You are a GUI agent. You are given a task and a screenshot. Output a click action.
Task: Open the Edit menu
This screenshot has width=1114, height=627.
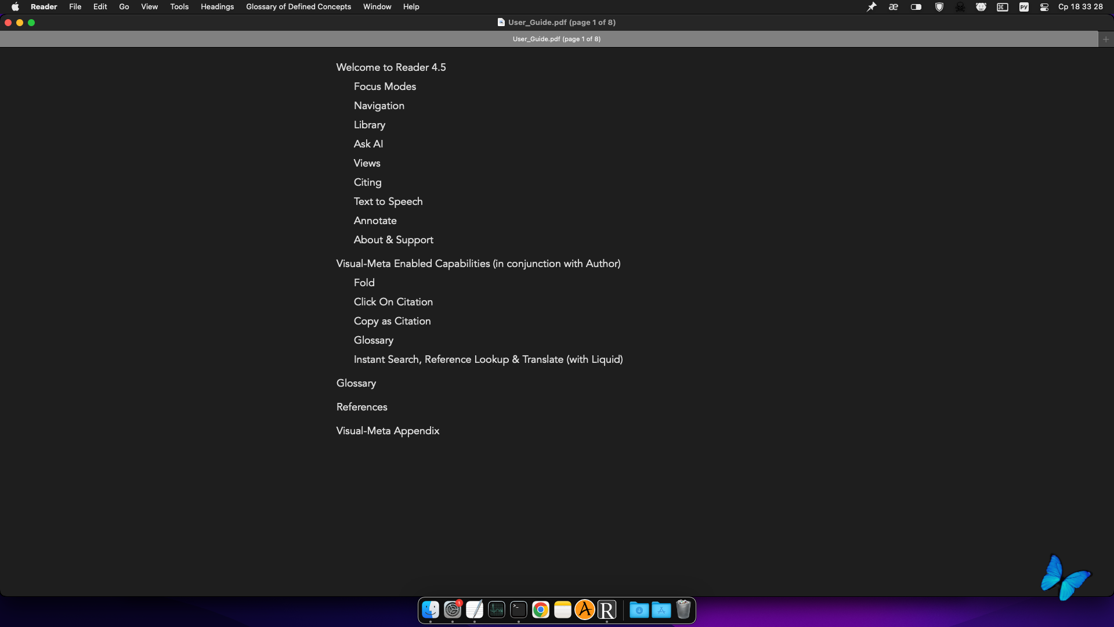[x=100, y=7]
